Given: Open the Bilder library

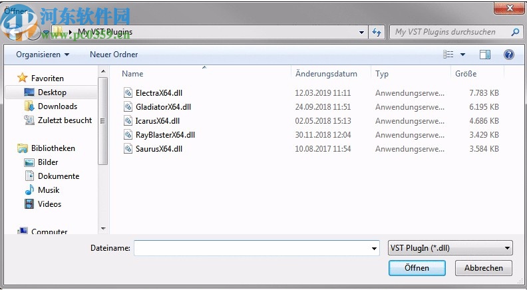Looking at the screenshot, I should pyautogui.click(x=48, y=162).
